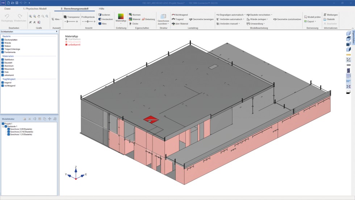The height and width of the screenshot is (200, 355).
Task: Click the Verstecken icon in Ansicht
Action: pyautogui.click(x=100, y=19)
